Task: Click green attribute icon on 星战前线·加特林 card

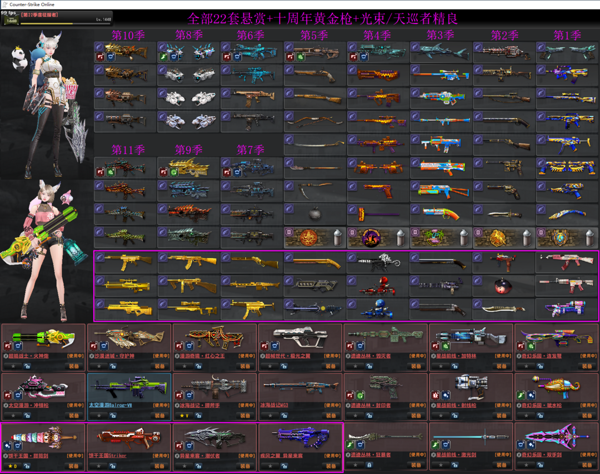Action: [x=446, y=346]
